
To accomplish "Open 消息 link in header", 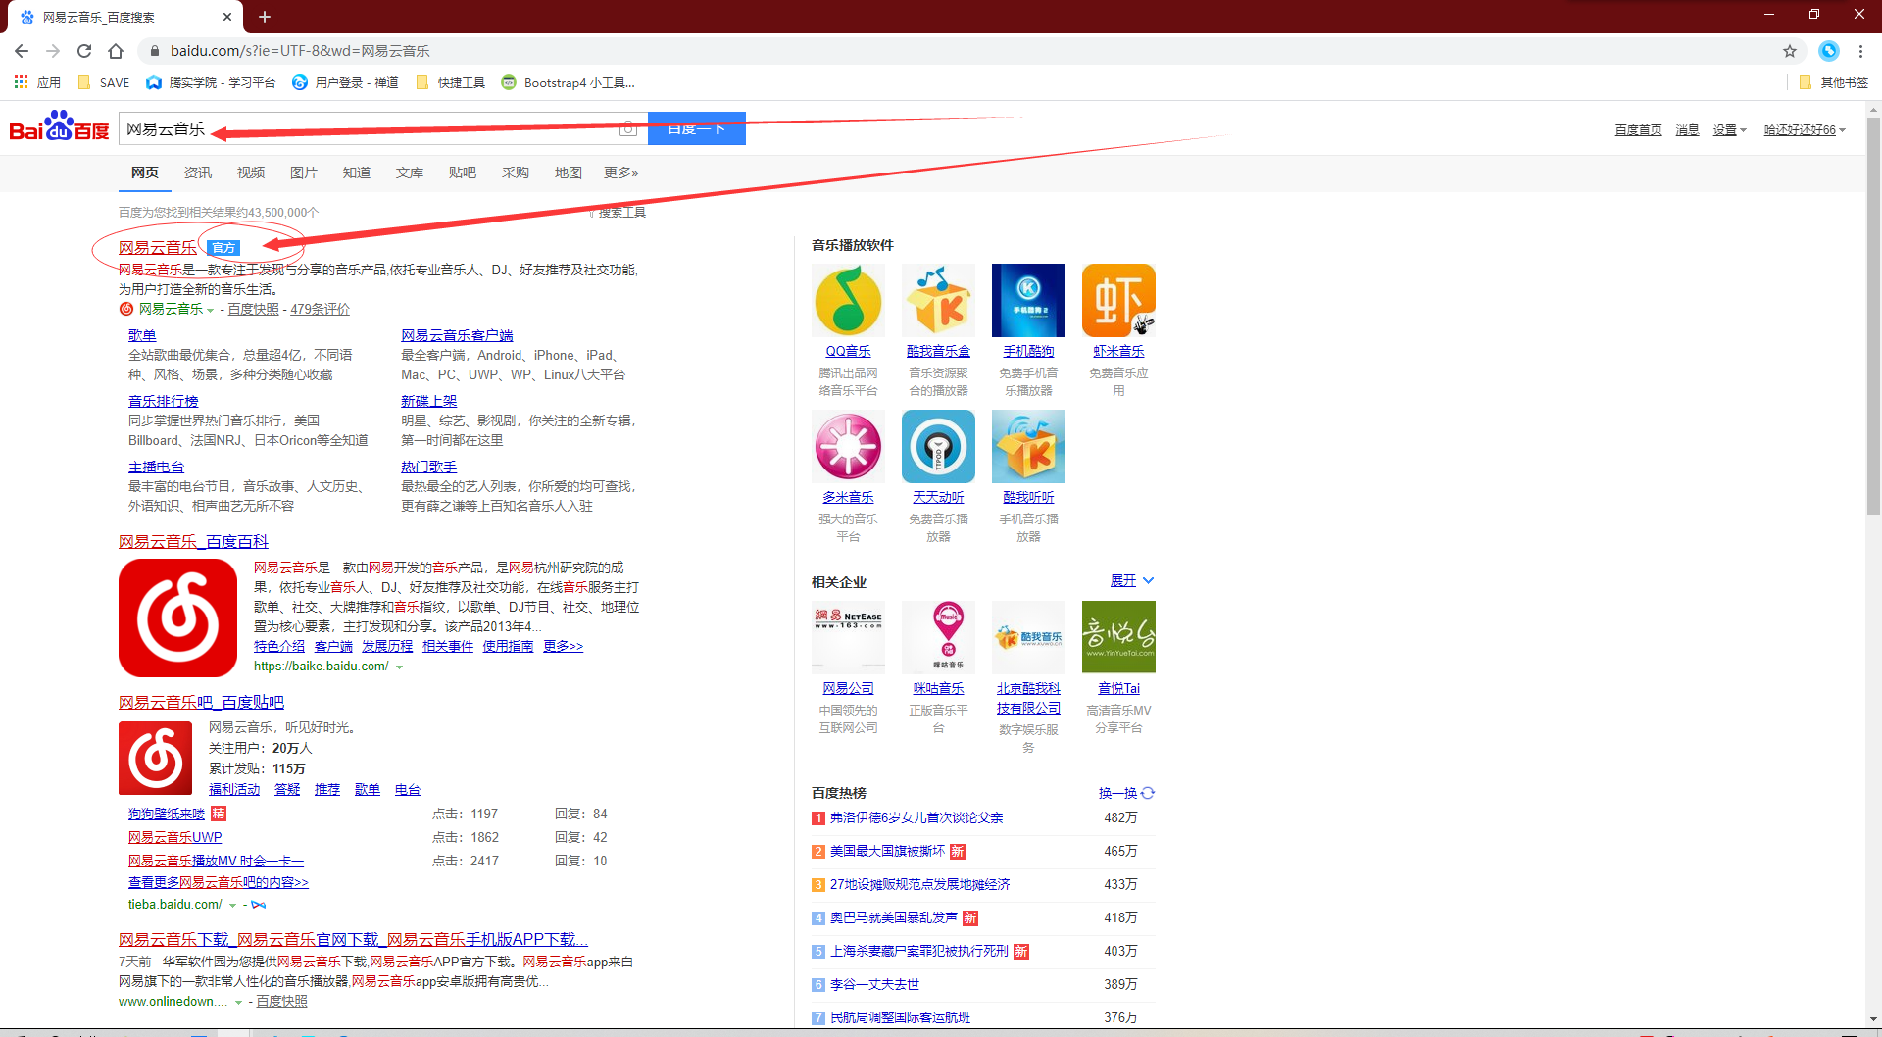I will 1687,129.
